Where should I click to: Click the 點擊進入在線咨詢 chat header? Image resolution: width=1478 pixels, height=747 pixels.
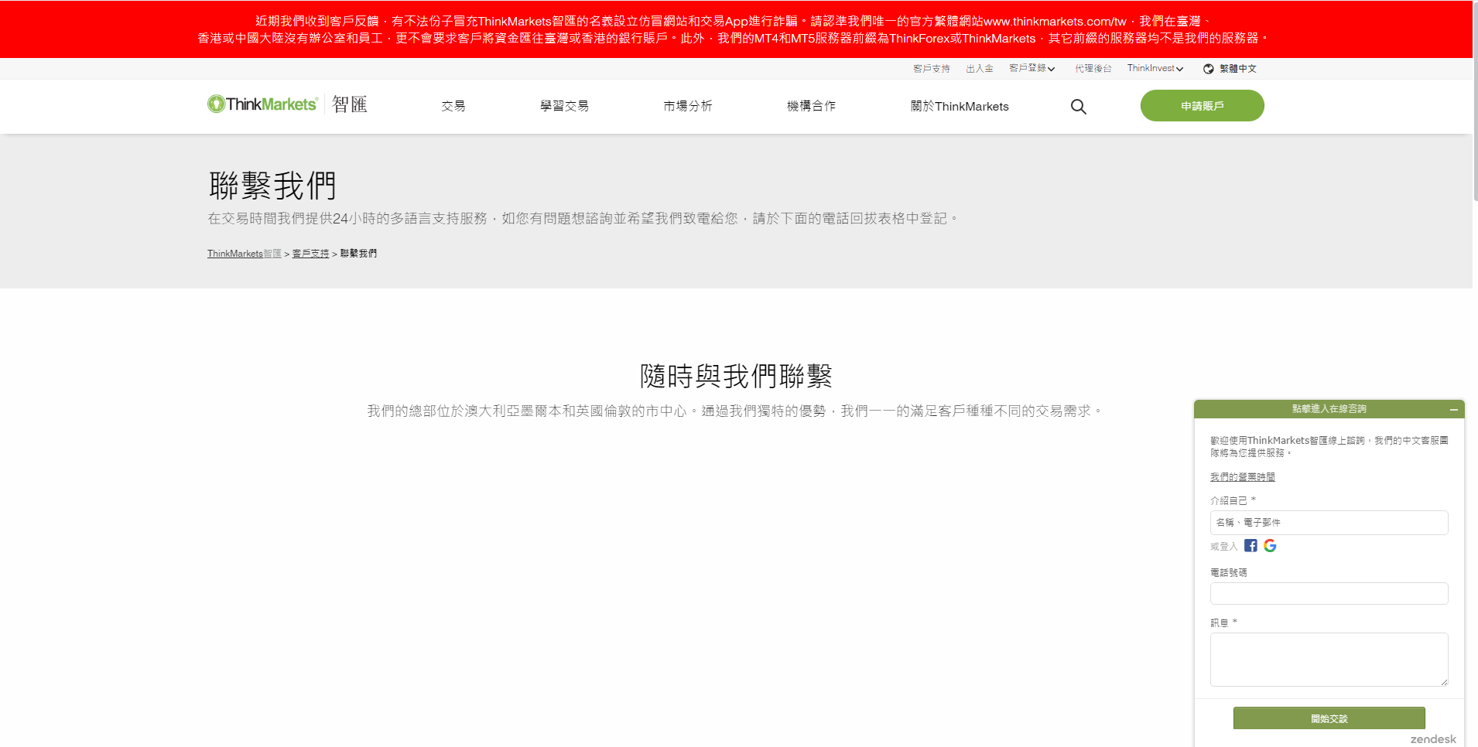1329,409
